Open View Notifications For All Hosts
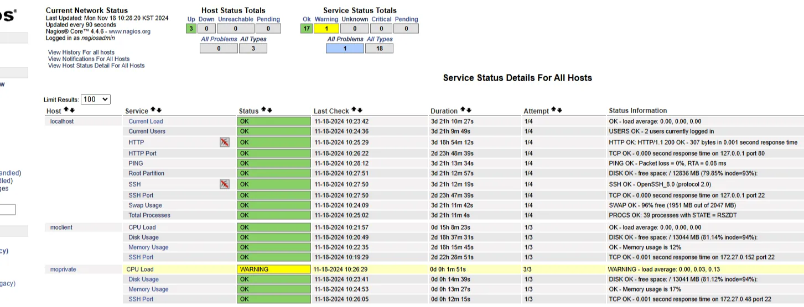804x307 pixels. 89,59
